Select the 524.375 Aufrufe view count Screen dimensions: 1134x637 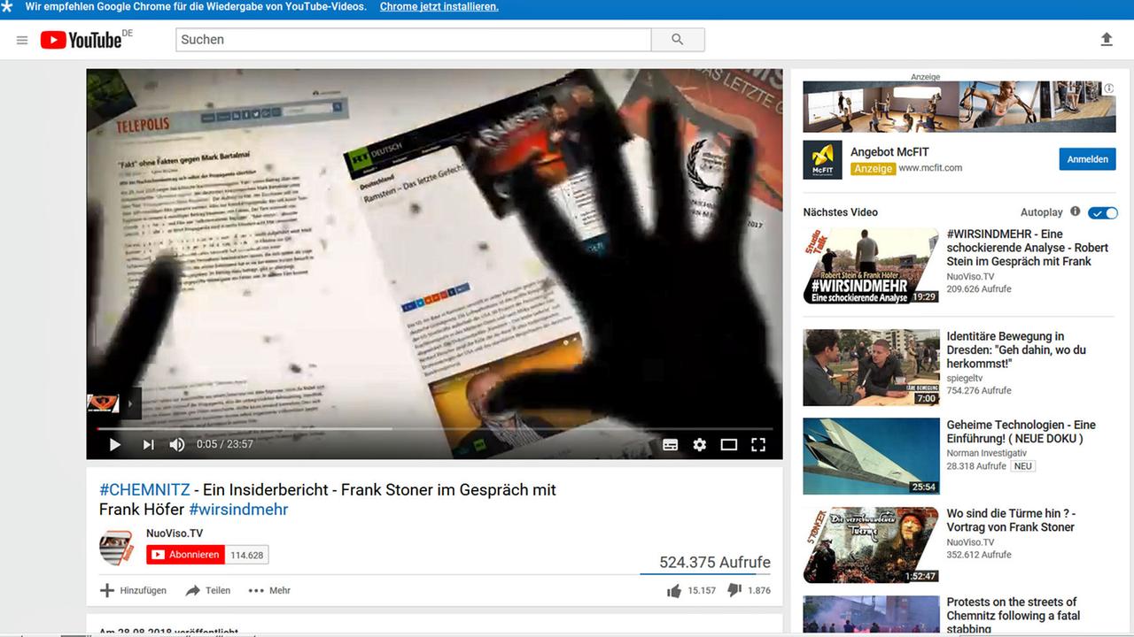715,563
